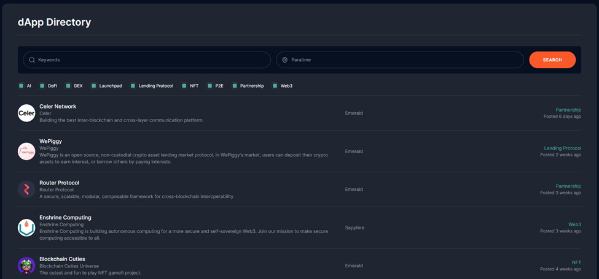Click 'Posted 6 days ago' text
The height and width of the screenshot is (279, 599).
tap(562, 117)
